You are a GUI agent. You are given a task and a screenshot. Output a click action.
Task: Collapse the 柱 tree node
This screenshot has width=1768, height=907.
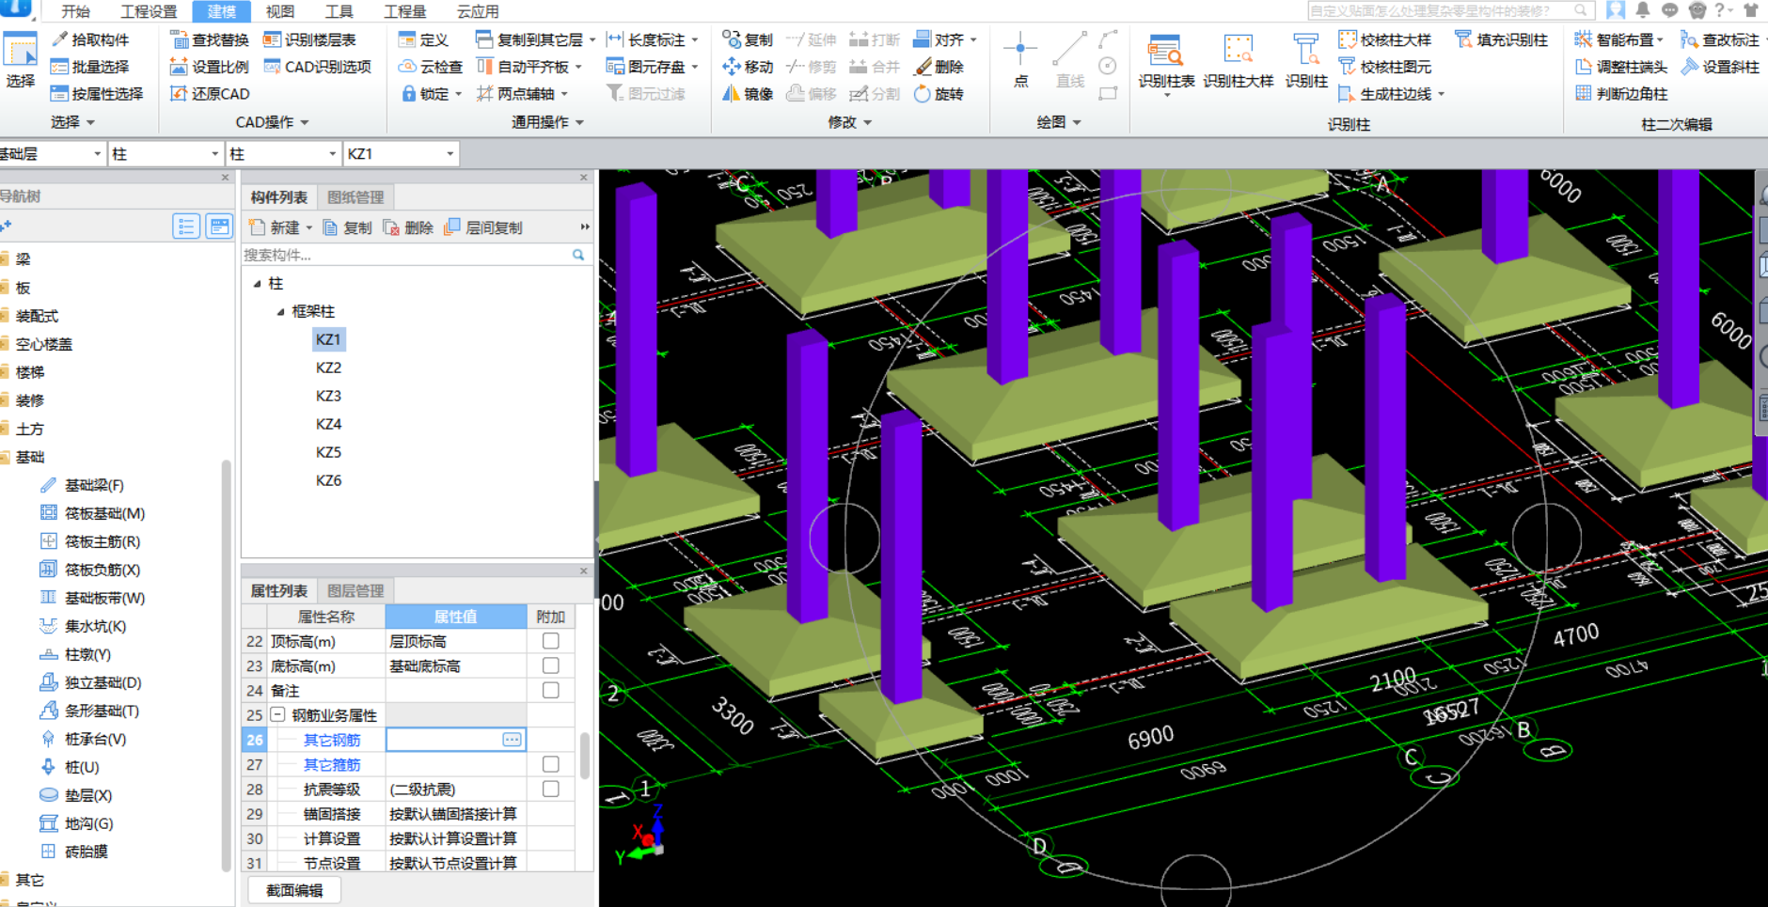point(258,283)
